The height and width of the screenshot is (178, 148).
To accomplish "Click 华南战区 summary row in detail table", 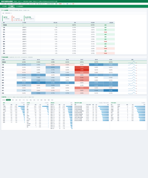I will [x=58, y=25].
